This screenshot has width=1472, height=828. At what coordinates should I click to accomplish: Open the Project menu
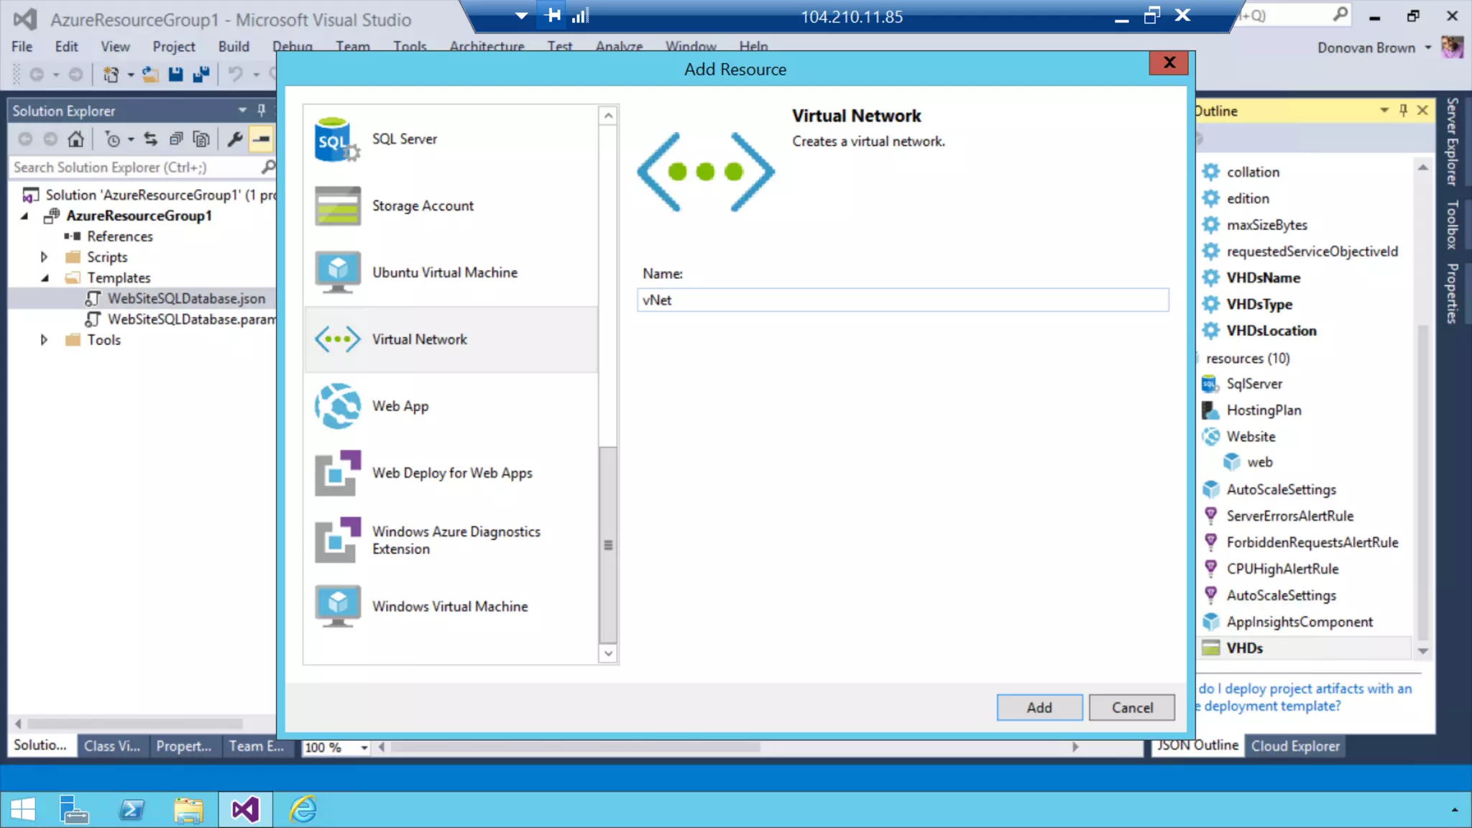pos(173,47)
